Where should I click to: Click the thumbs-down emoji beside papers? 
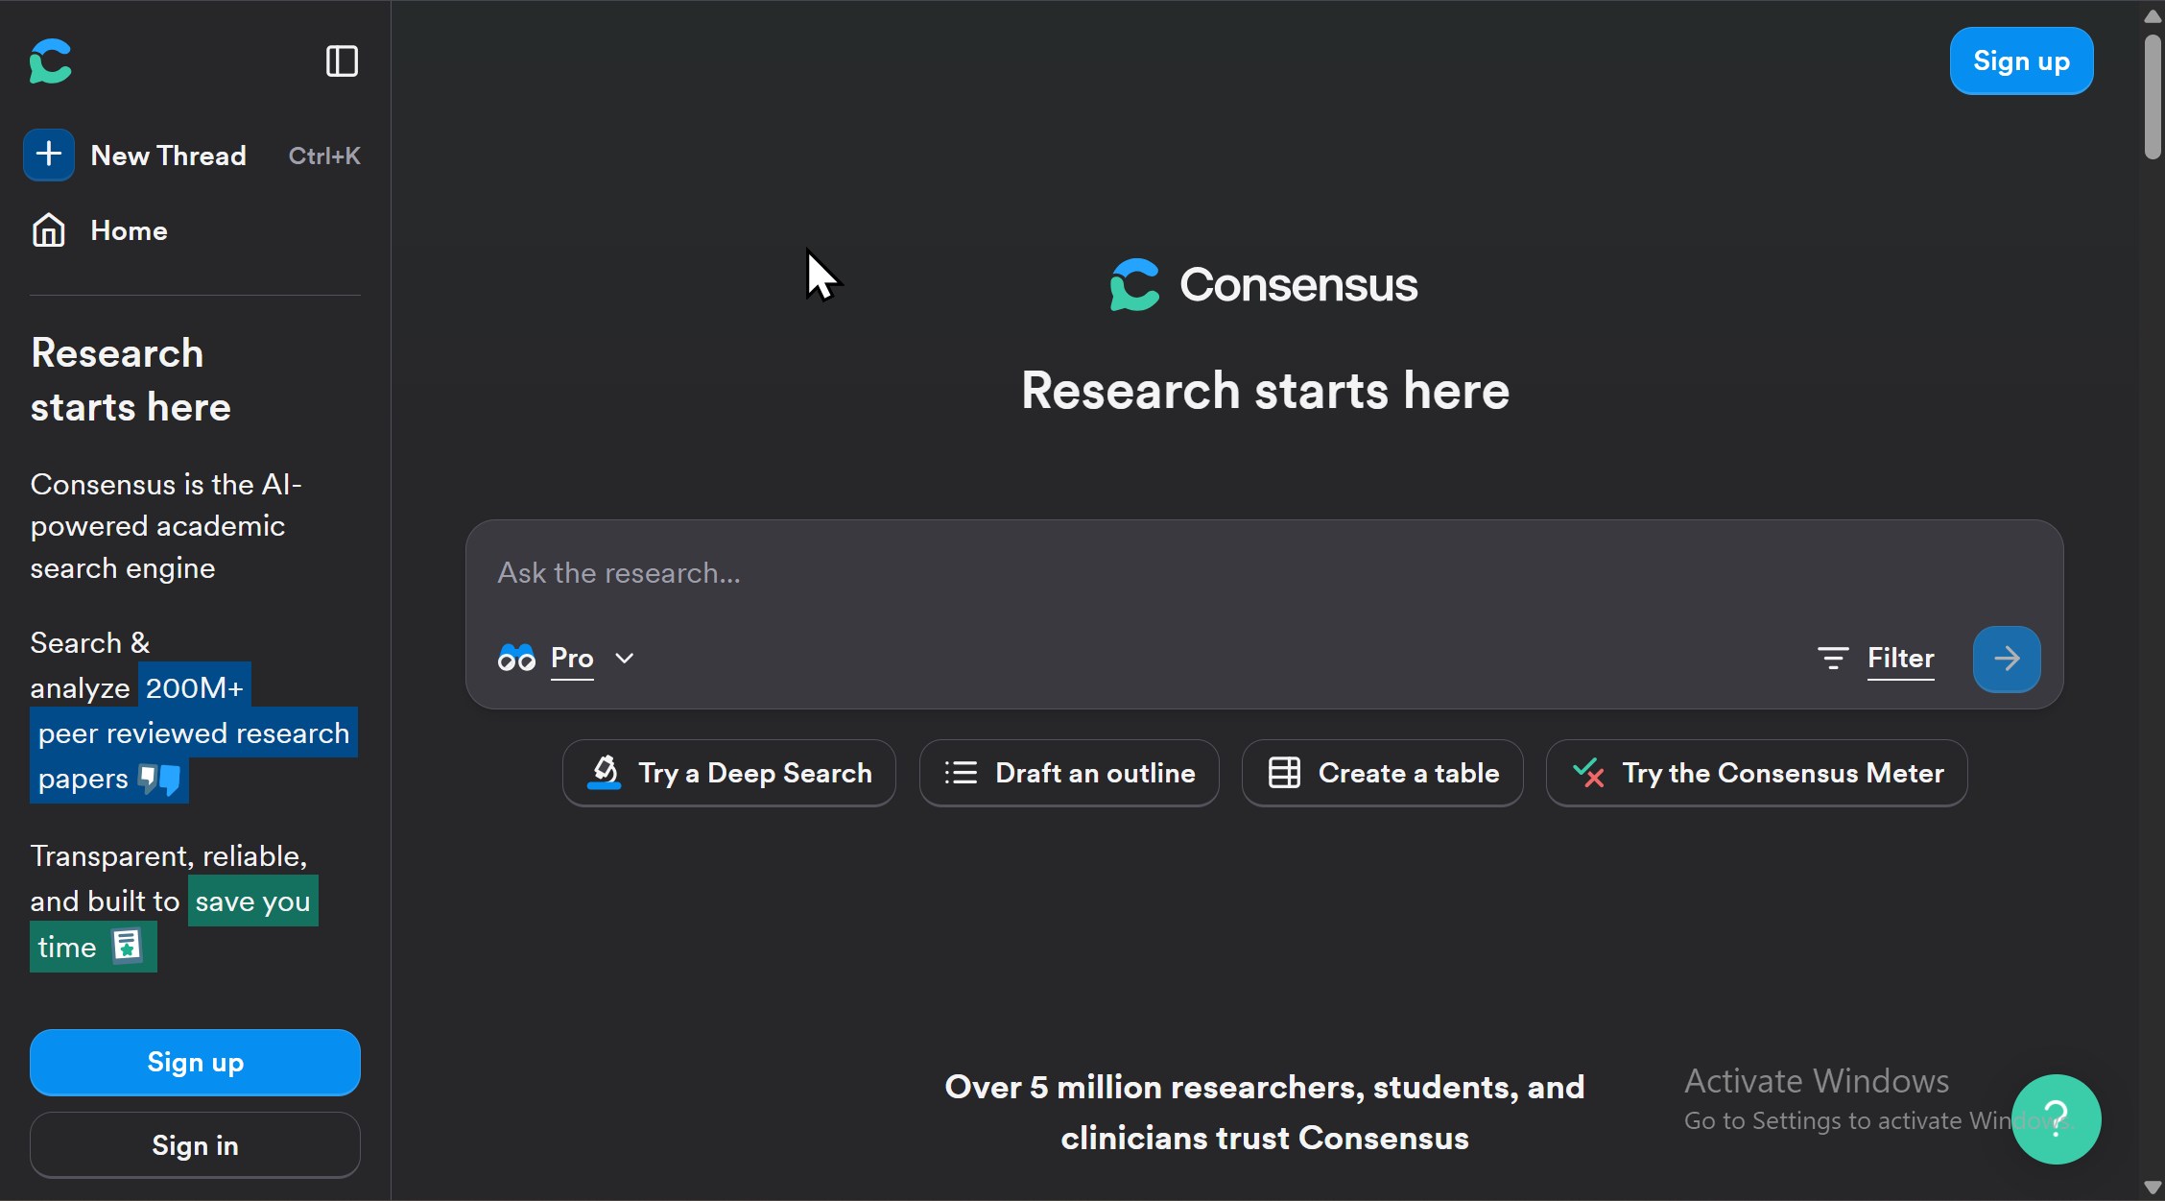click(159, 778)
